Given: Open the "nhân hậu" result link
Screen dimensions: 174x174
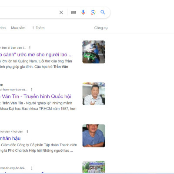Looking at the screenshot, I should click(10, 138).
